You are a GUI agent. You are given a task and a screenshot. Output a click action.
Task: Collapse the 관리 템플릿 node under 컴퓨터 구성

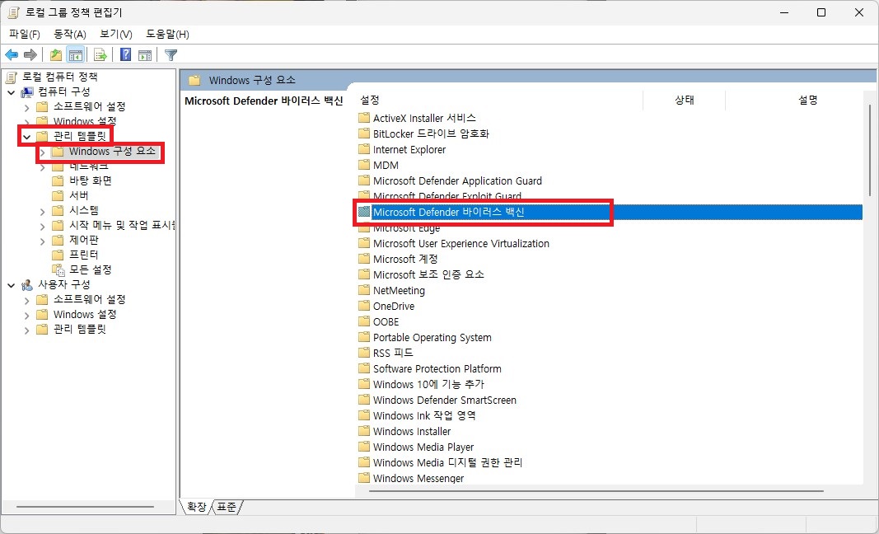(27, 136)
